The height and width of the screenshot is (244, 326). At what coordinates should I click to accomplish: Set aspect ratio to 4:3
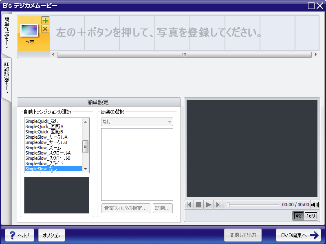(x=298, y=216)
